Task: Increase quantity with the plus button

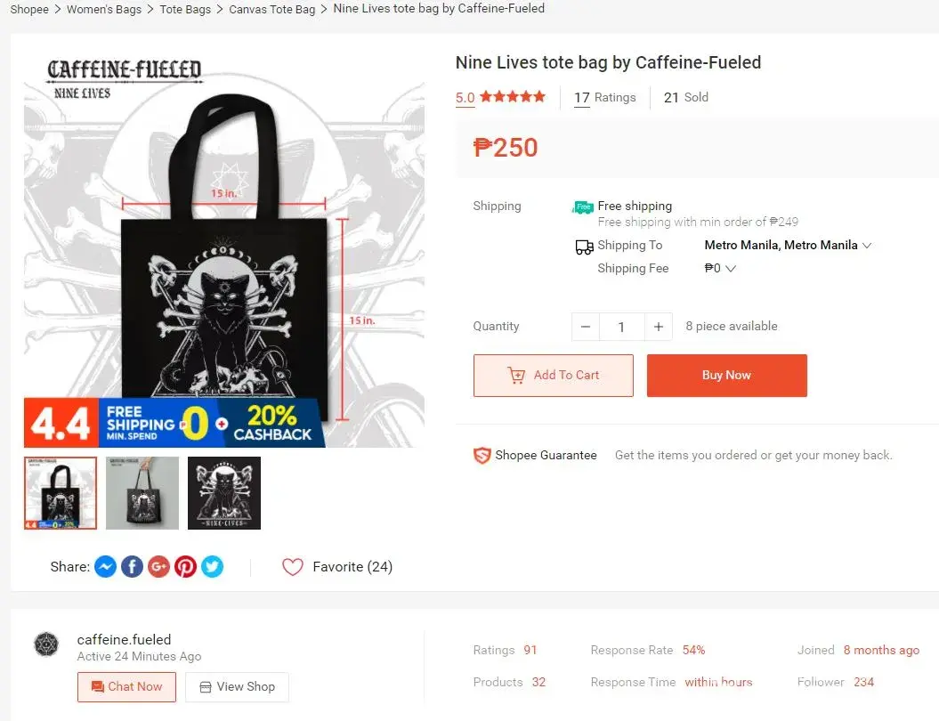Action: pos(658,327)
